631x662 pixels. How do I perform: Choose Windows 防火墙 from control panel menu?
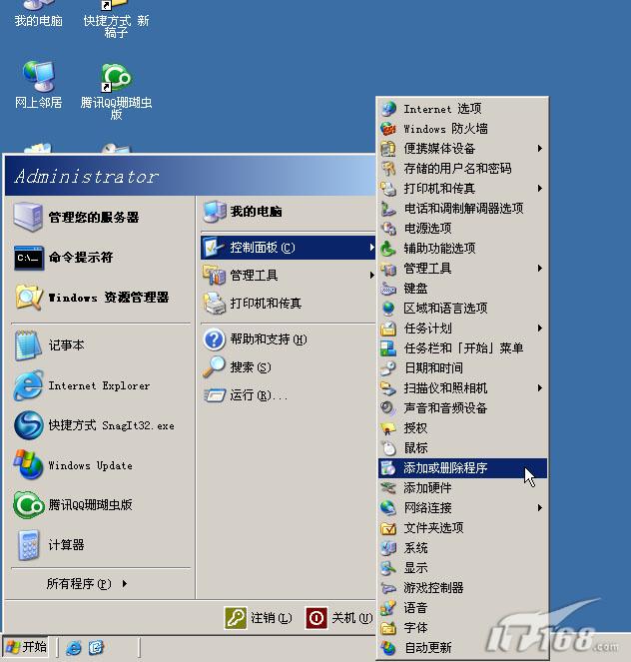pyautogui.click(x=445, y=129)
